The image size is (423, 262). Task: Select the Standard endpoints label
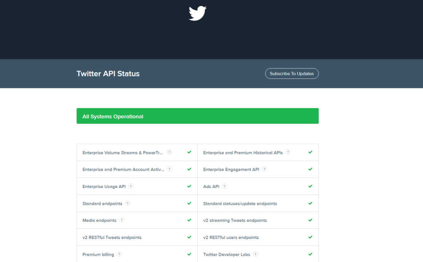[102, 203]
